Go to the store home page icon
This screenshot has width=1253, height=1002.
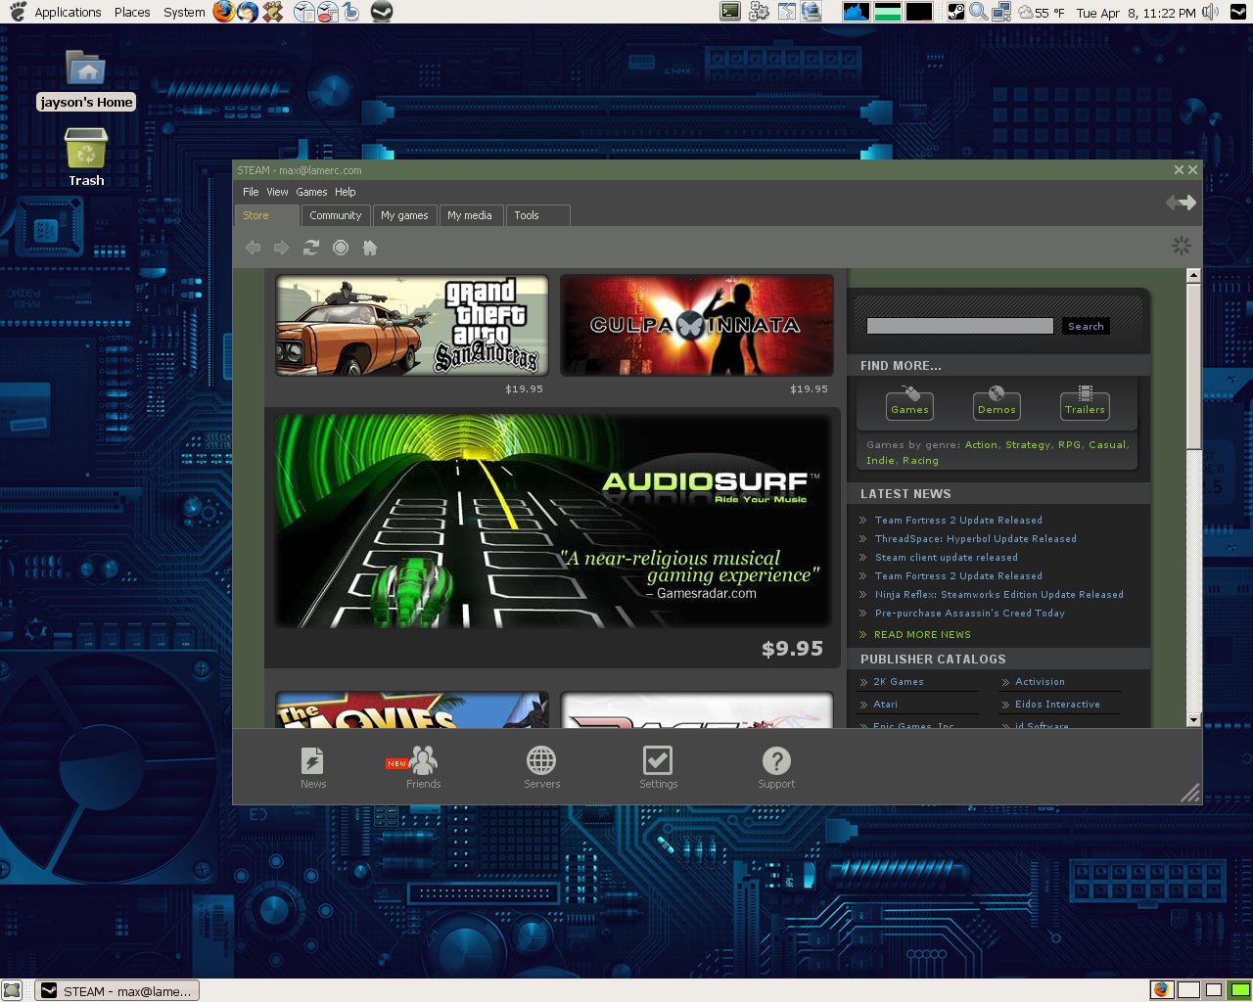click(370, 248)
